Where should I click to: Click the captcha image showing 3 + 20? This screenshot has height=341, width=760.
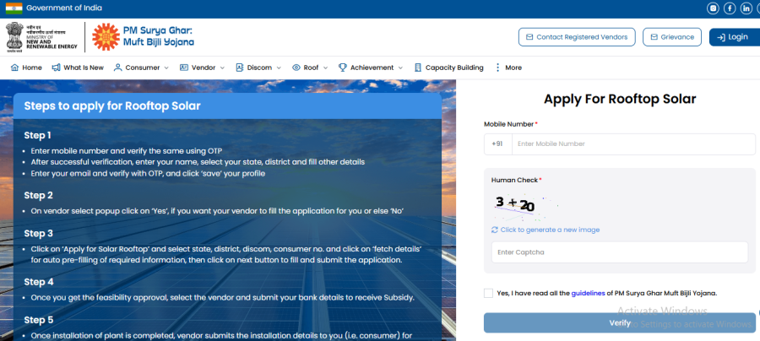526,206
